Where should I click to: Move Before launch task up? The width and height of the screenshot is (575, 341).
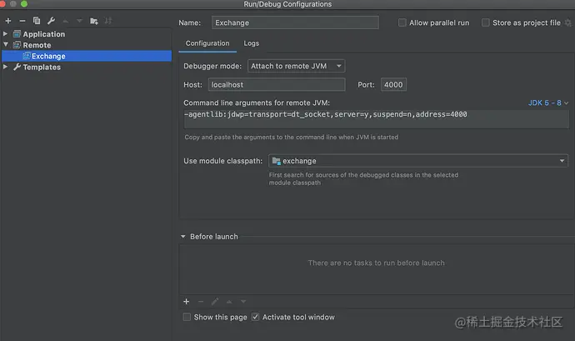[x=229, y=302]
